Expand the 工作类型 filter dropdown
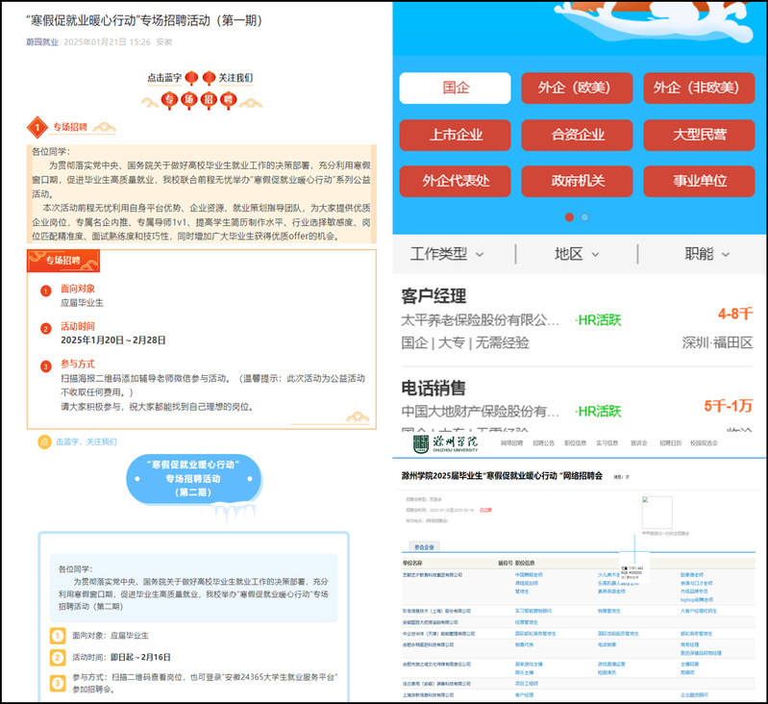The height and width of the screenshot is (704, 768). [447, 254]
